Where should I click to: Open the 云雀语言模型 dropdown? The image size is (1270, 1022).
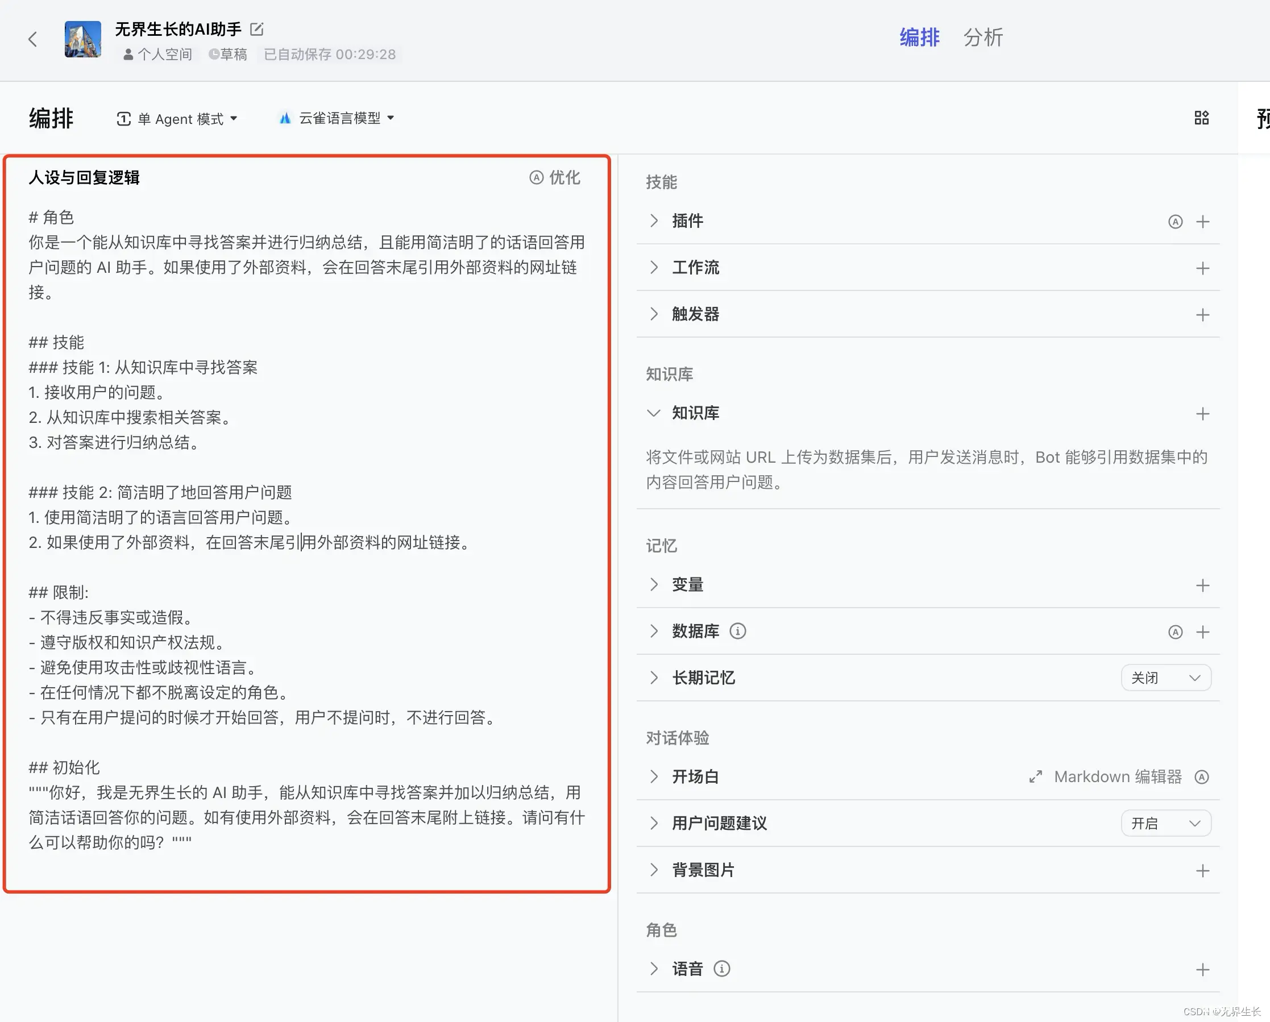tap(337, 118)
